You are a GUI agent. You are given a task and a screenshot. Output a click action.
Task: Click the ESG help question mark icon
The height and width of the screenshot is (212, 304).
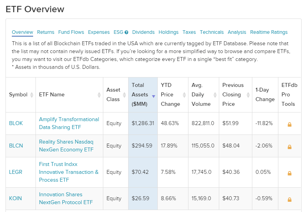(x=127, y=33)
